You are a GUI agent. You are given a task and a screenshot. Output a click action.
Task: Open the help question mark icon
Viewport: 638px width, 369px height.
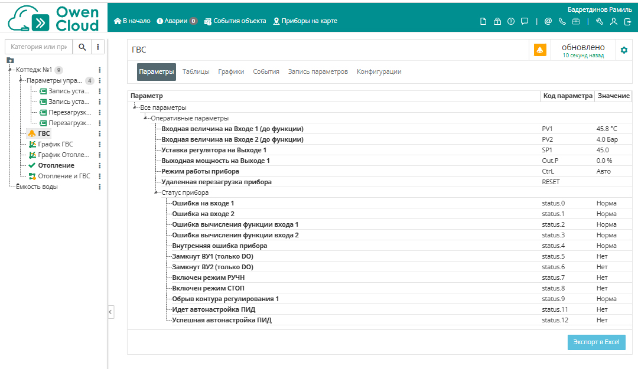click(511, 21)
